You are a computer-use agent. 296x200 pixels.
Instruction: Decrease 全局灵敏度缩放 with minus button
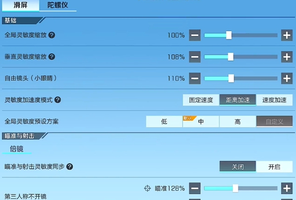195,35
